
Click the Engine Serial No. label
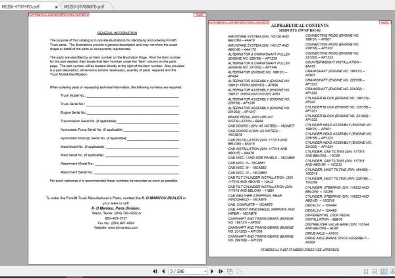pos(73,112)
